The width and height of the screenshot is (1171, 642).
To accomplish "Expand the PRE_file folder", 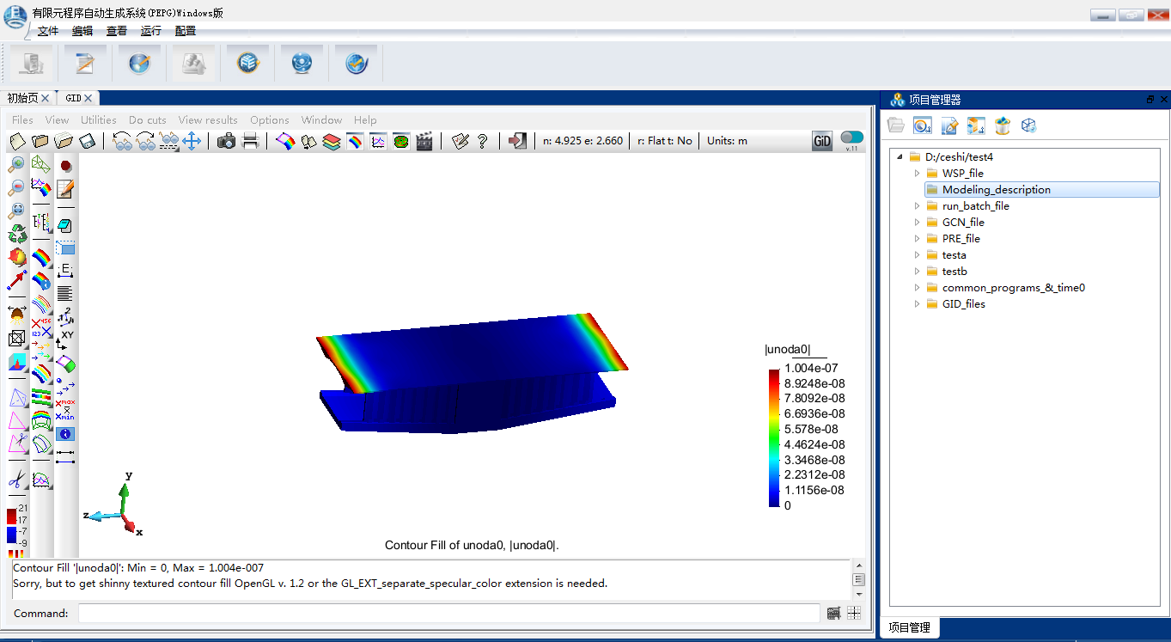I will point(917,239).
